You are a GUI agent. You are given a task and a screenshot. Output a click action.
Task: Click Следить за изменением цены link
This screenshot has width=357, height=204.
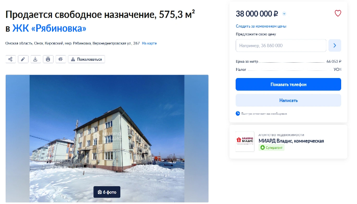[261, 26]
